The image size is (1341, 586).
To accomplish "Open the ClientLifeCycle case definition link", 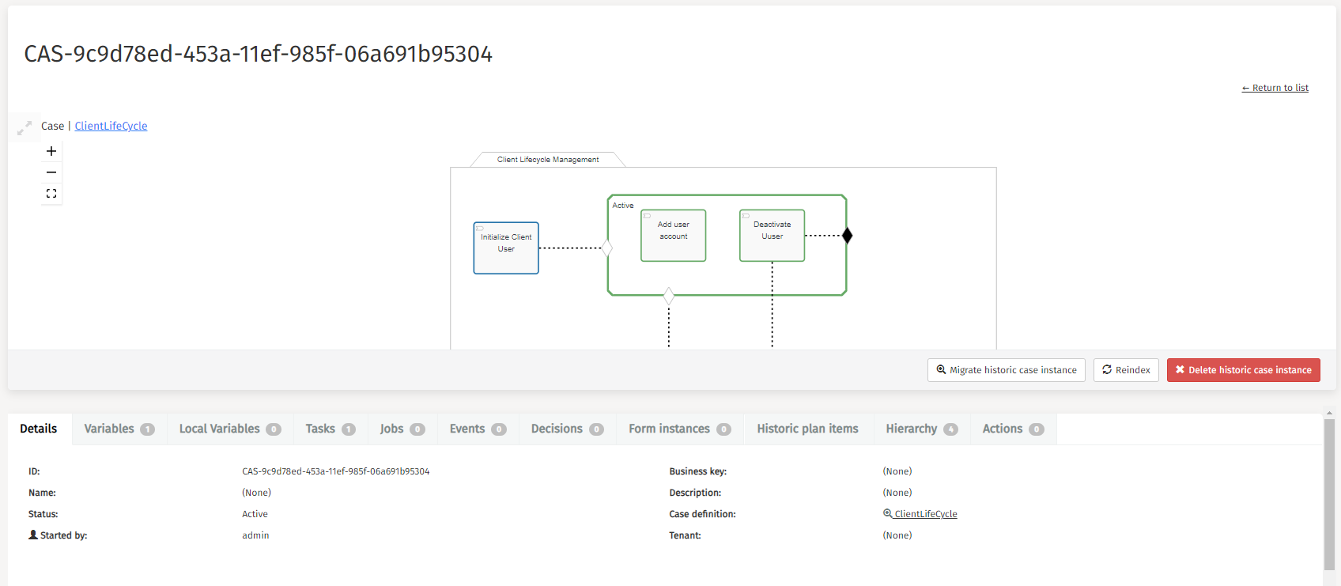I will point(925,514).
